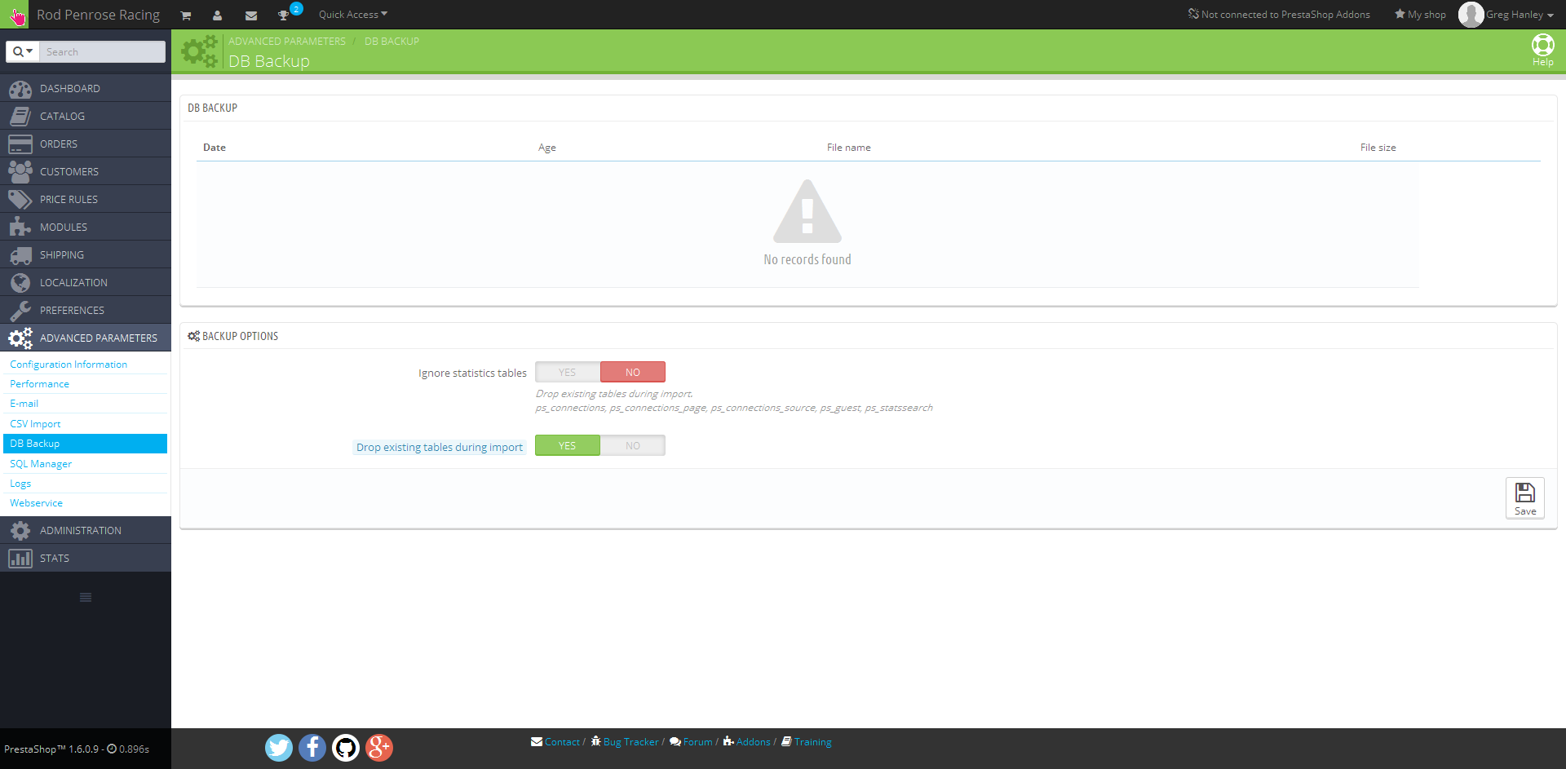
Task: Click the Twitter icon in footer
Action: 279,748
